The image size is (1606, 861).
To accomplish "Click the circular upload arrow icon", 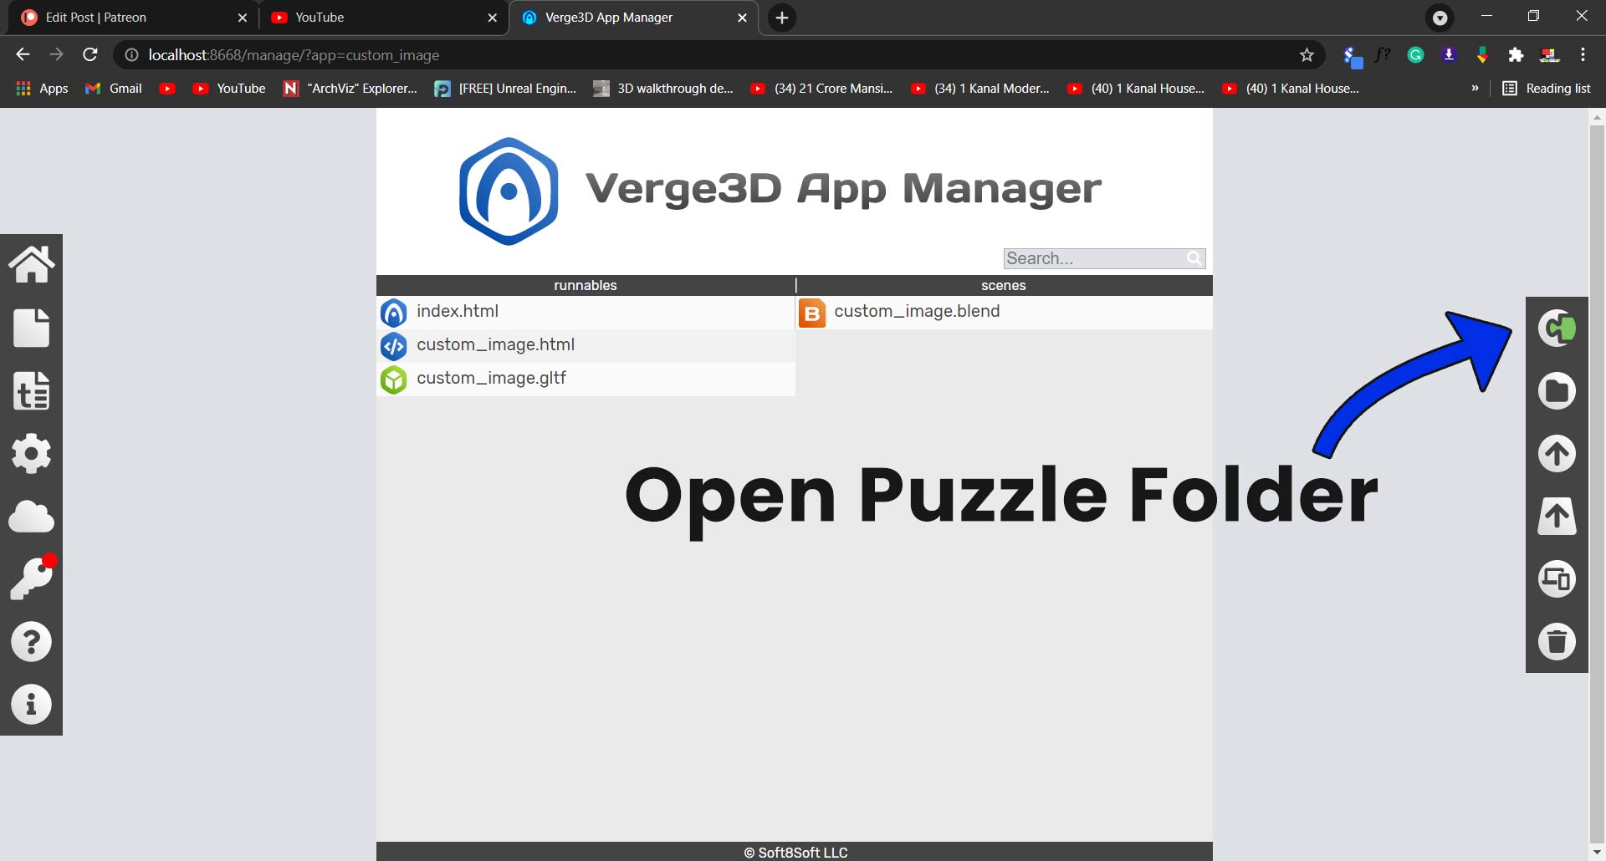I will (x=1557, y=453).
